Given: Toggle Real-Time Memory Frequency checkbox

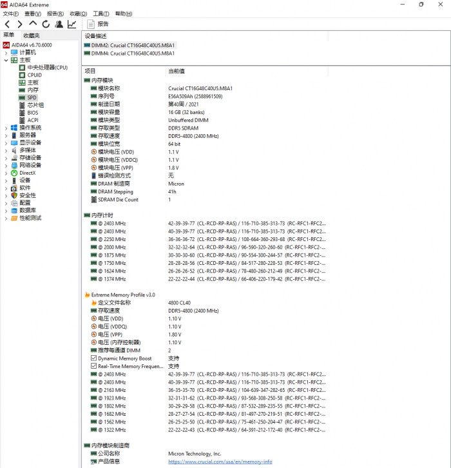Looking at the screenshot, I should 93,366.
